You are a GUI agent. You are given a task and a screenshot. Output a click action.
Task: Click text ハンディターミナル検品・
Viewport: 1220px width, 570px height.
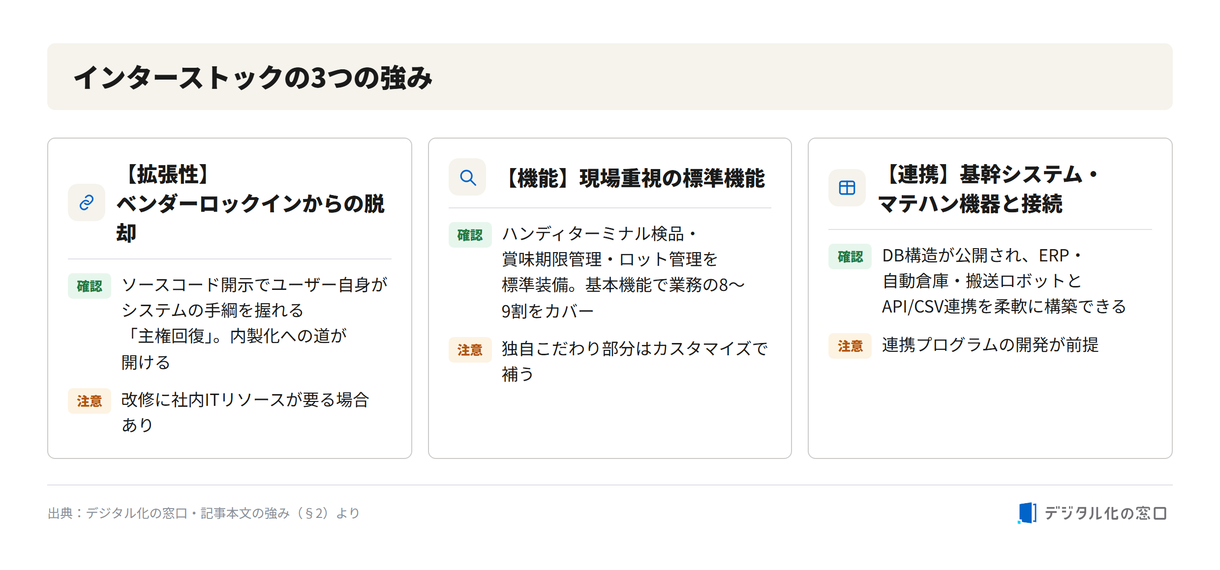(x=599, y=234)
